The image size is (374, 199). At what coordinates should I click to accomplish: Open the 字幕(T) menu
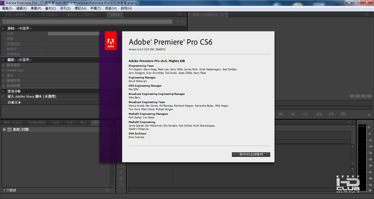[x=96, y=8]
